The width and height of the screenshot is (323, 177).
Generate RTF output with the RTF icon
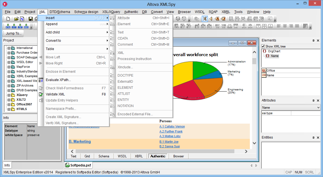[x=14, y=26]
